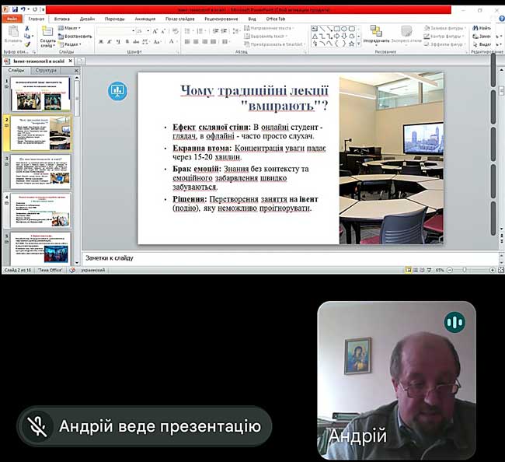505x462 pixels.
Task: Click the Файл button
Action: coord(12,18)
